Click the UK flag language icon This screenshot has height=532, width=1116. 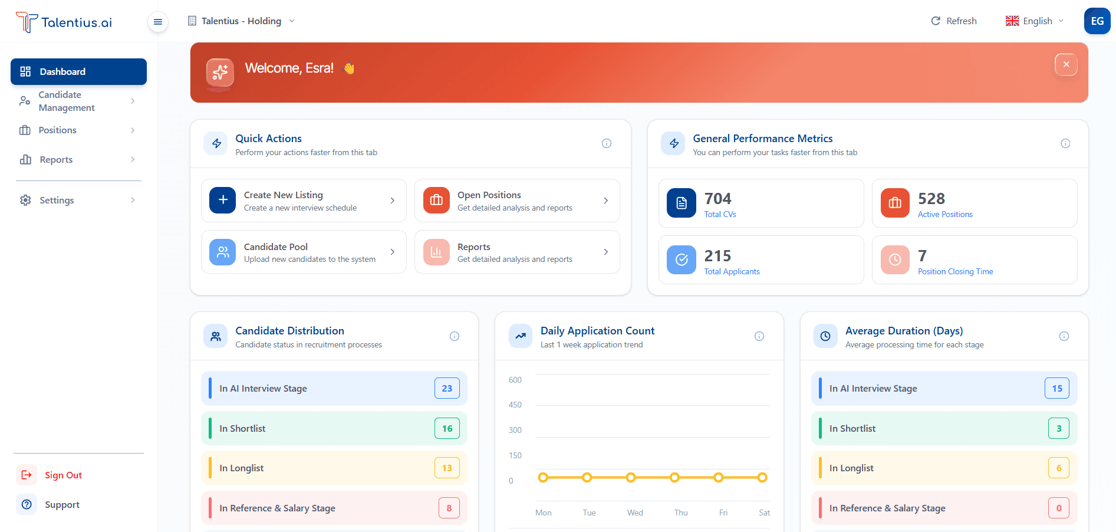click(1012, 21)
